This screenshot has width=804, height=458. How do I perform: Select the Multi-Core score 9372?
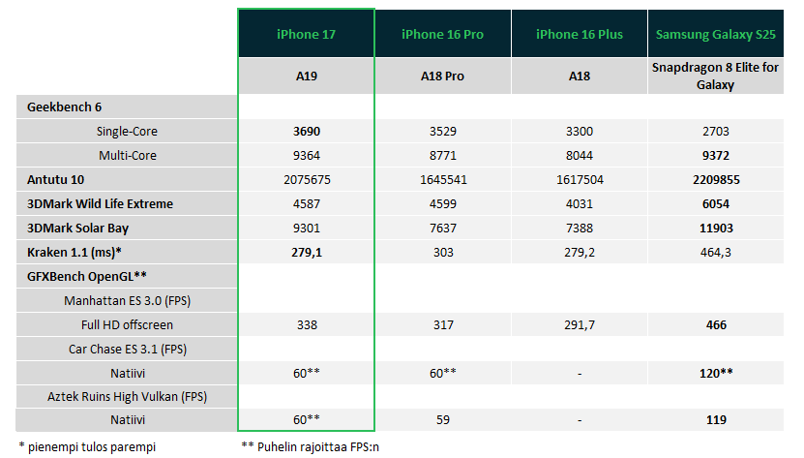717,155
